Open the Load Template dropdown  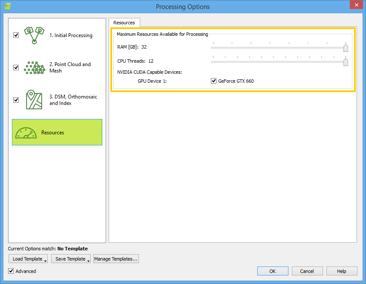pyautogui.click(x=28, y=259)
